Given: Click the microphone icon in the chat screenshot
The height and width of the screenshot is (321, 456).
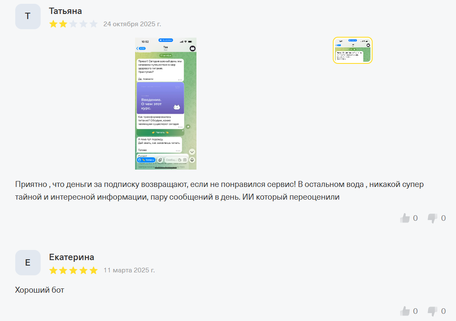Looking at the screenshot, I should click(192, 160).
